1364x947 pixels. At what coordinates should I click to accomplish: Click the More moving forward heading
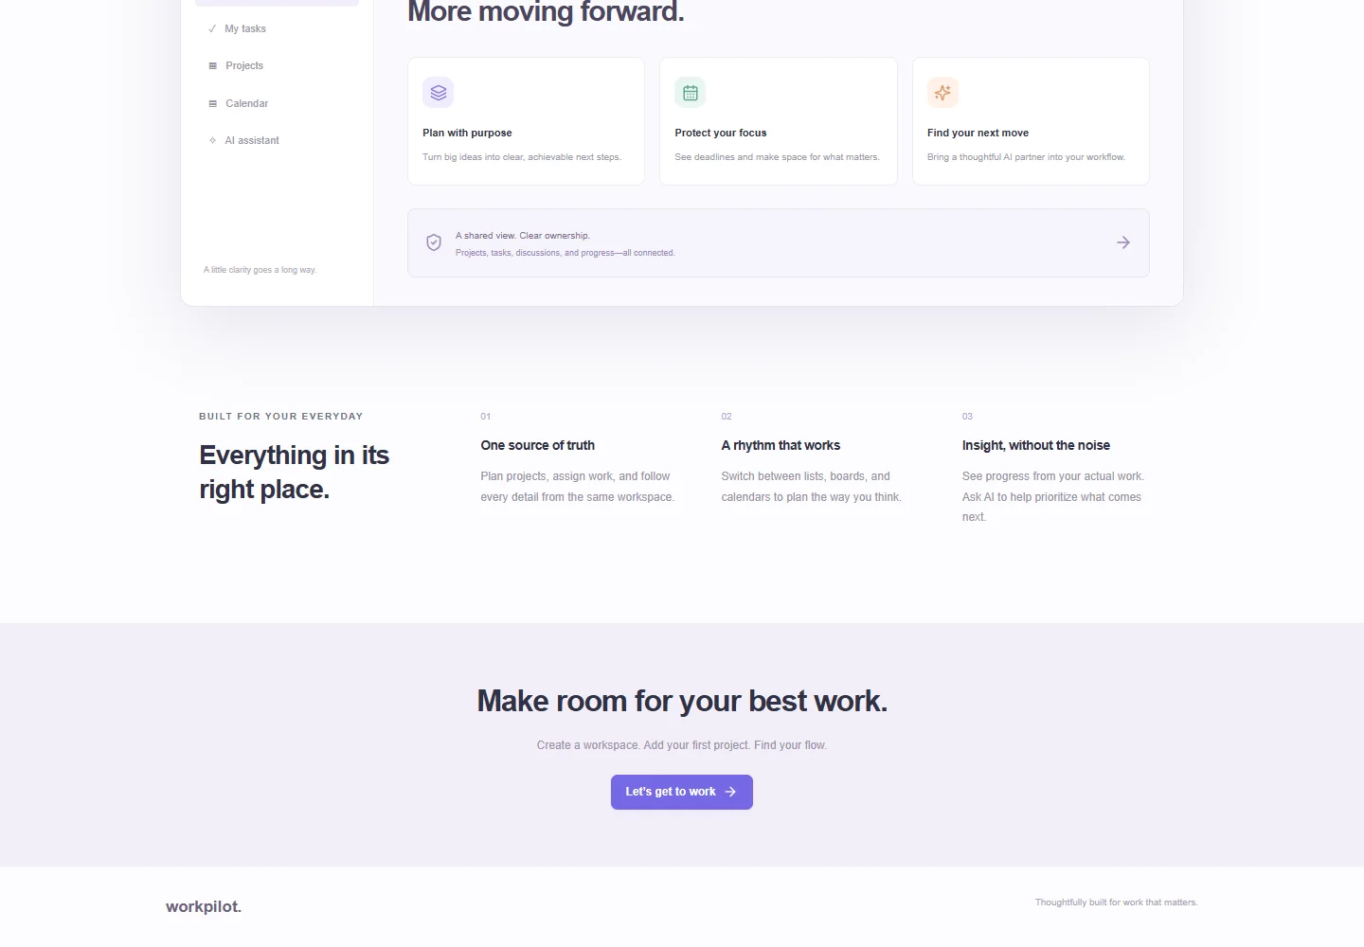click(546, 11)
